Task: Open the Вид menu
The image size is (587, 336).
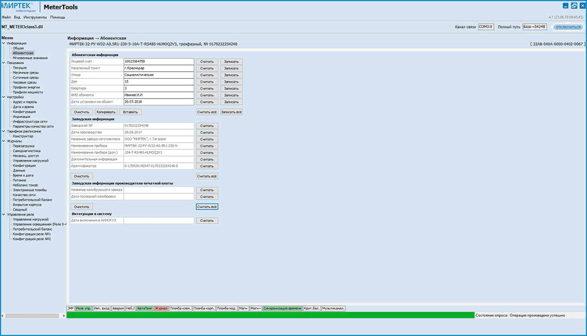Action: [x=17, y=17]
